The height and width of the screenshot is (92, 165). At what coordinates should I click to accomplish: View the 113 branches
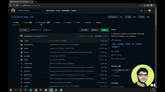[37, 30]
